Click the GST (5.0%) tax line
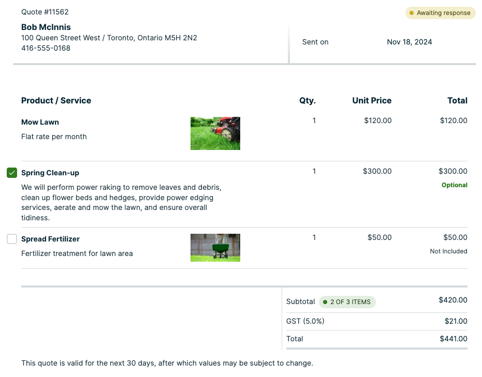 pos(305,321)
